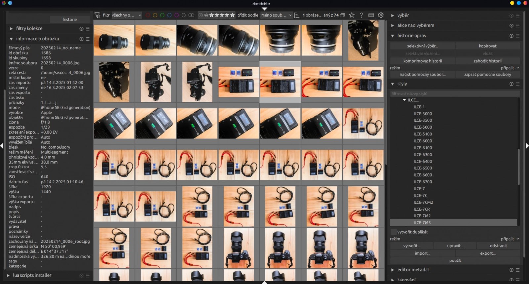Reset the 'filtry kolekce' module
The height and width of the screenshot is (284, 529).
click(x=81, y=29)
